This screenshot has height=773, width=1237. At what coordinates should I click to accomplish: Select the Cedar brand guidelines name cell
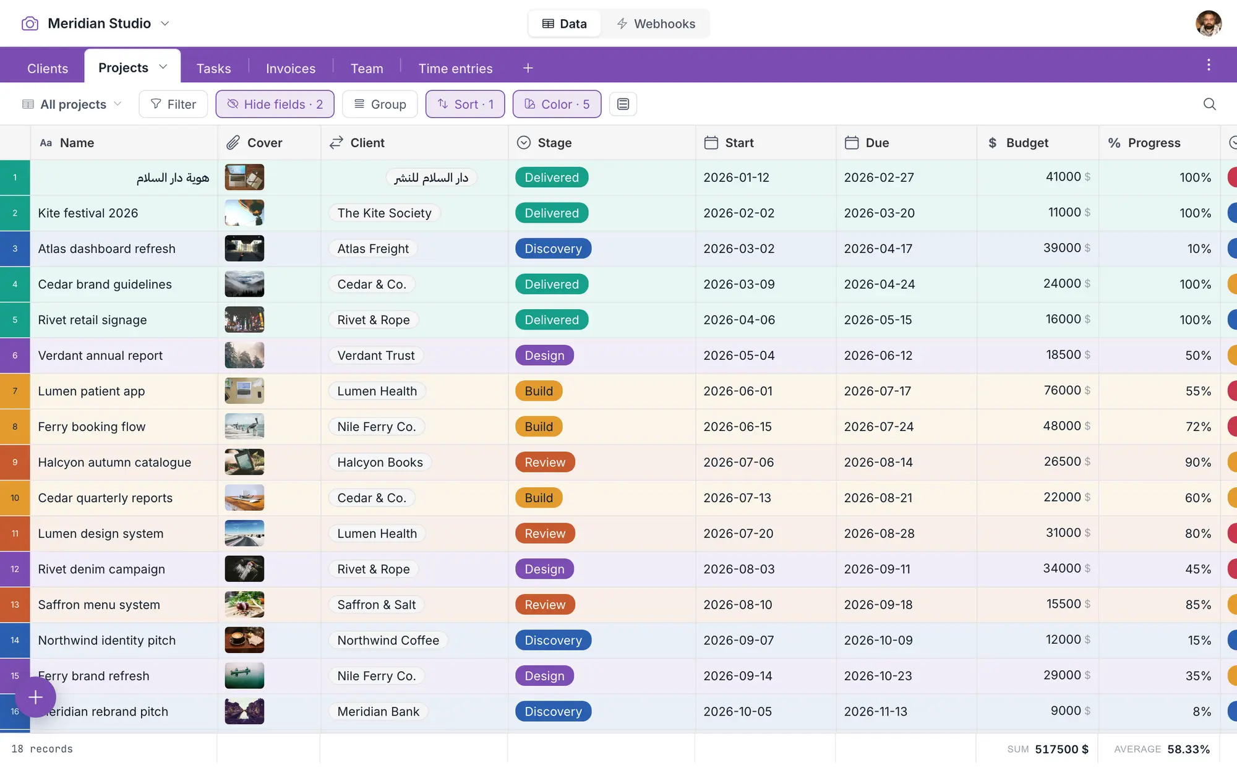[124, 284]
